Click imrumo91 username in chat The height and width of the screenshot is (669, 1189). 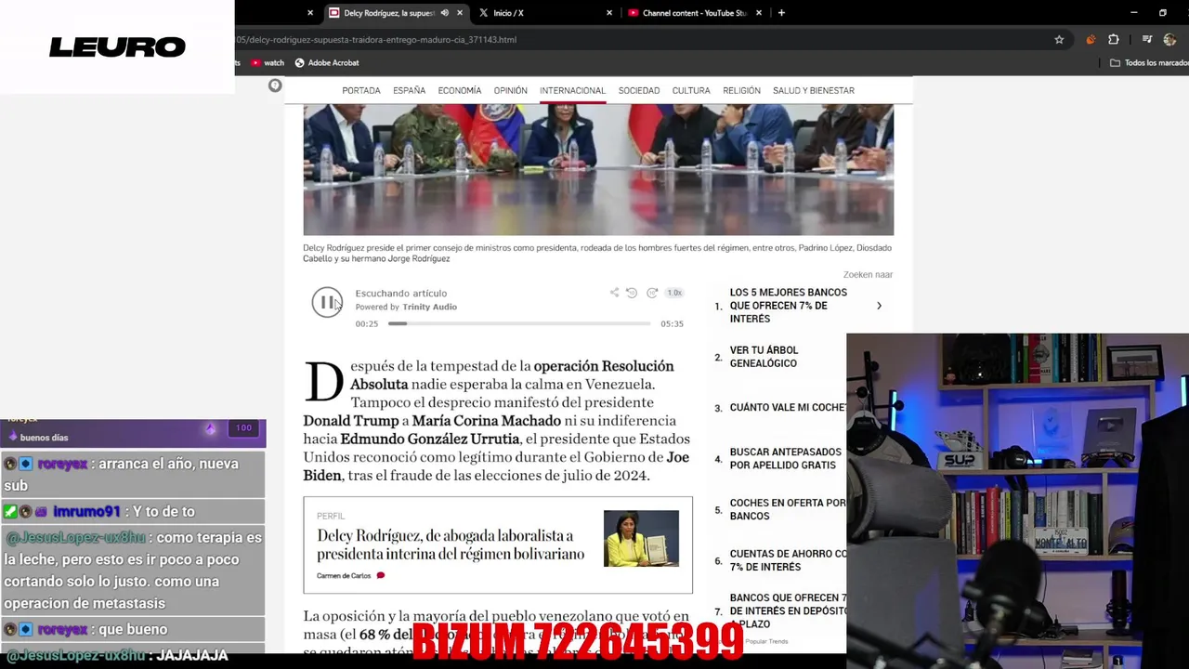tap(86, 512)
